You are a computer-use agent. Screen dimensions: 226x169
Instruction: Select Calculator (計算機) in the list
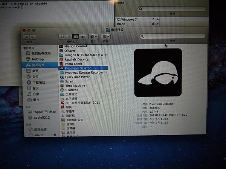click(68, 128)
